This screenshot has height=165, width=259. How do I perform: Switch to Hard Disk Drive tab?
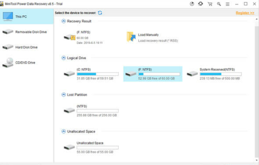pos(27,47)
